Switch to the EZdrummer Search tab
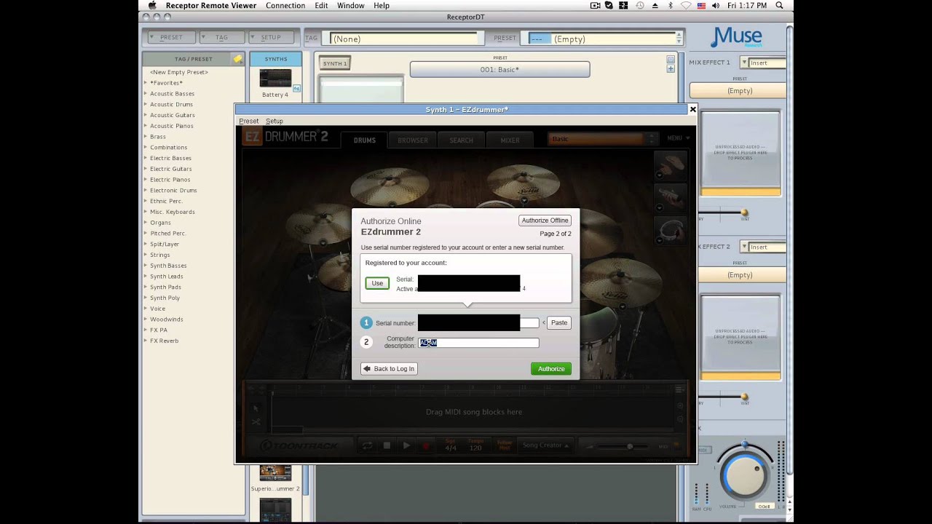This screenshot has width=932, height=524. coord(461,140)
